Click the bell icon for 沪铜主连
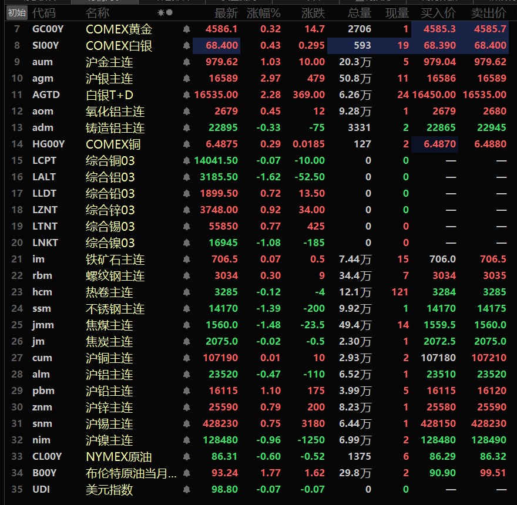Viewport: 517px width, 505px height. pyautogui.click(x=187, y=358)
